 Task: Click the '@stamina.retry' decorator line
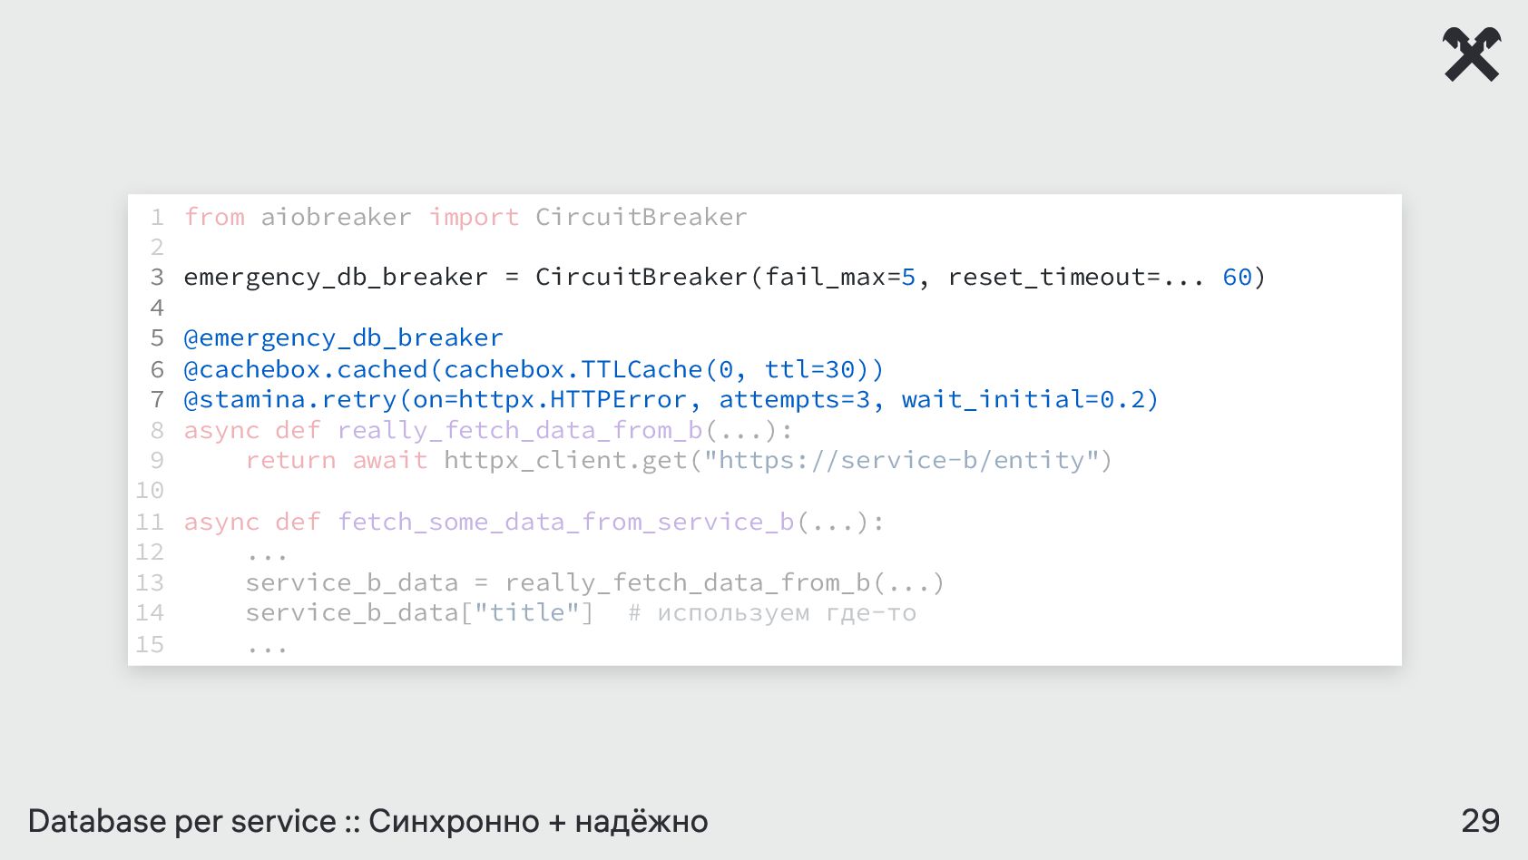point(671,399)
